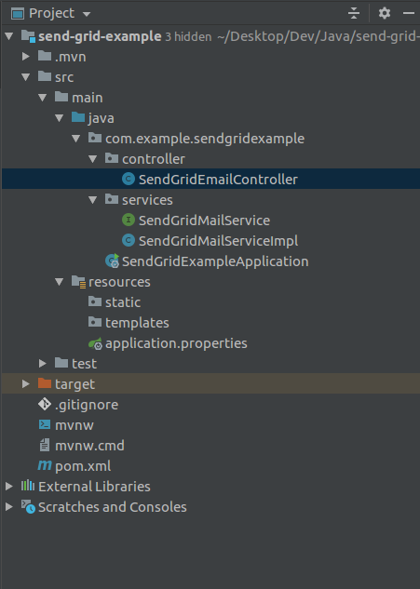Hide the Project panel with minus icon

pyautogui.click(x=409, y=14)
